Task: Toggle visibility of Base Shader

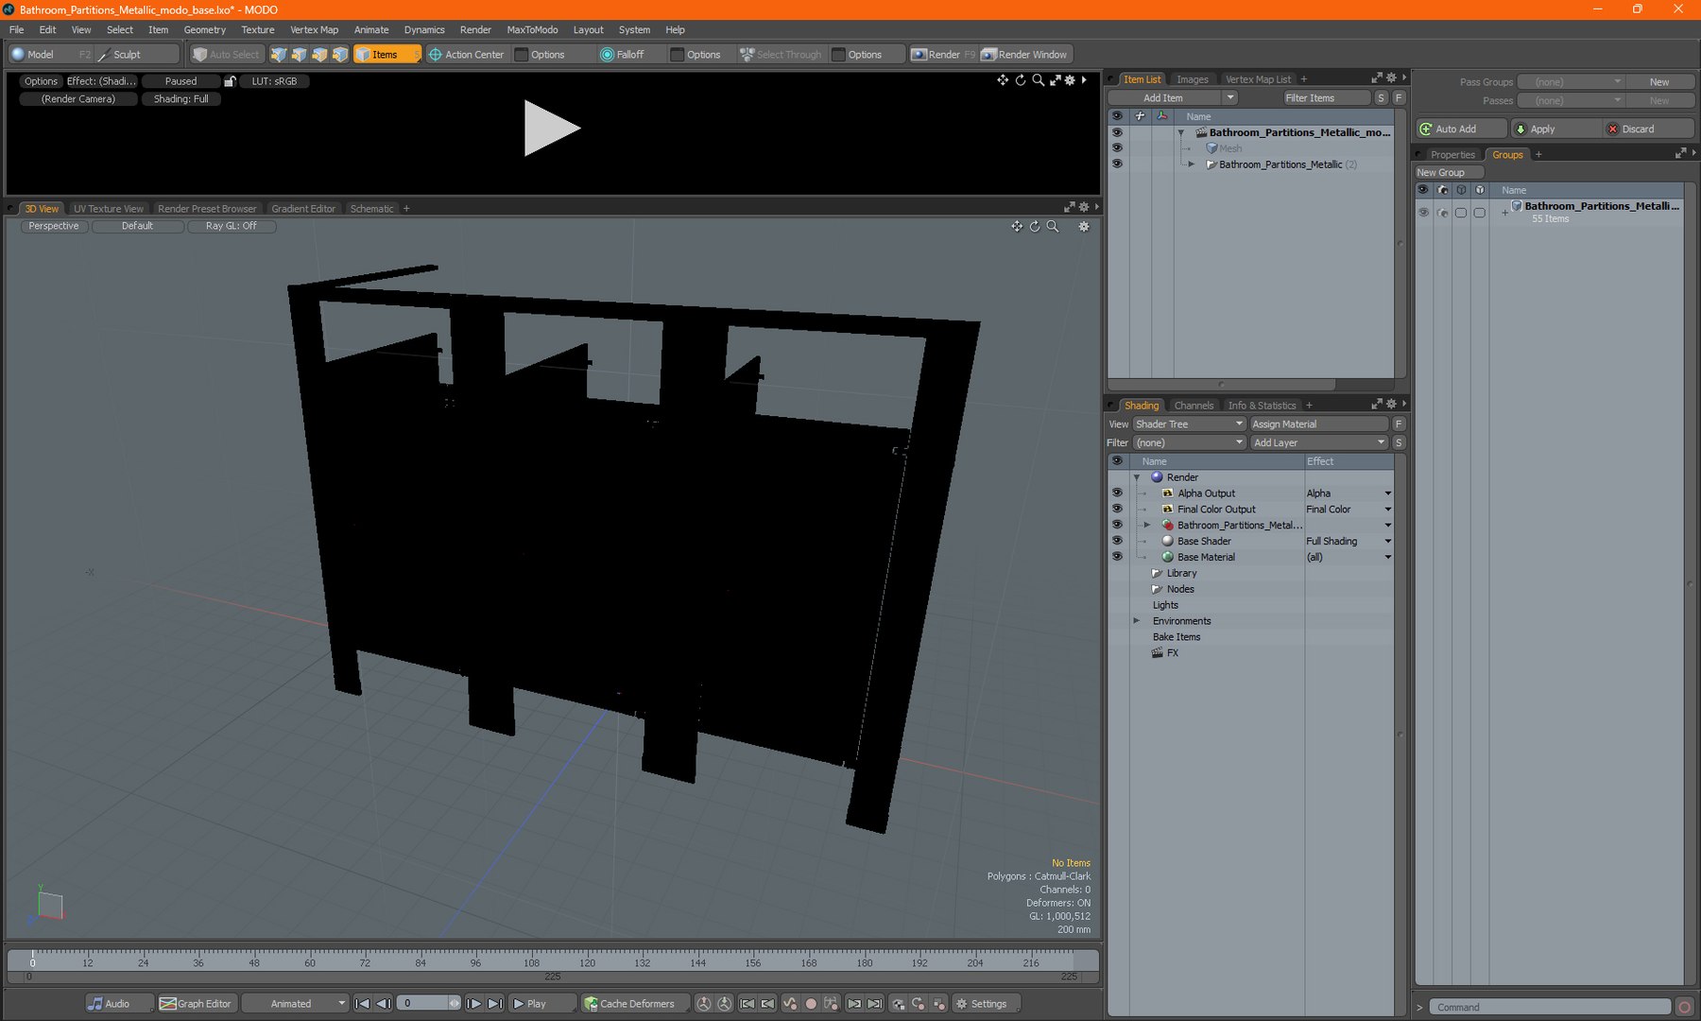Action: 1117,542
